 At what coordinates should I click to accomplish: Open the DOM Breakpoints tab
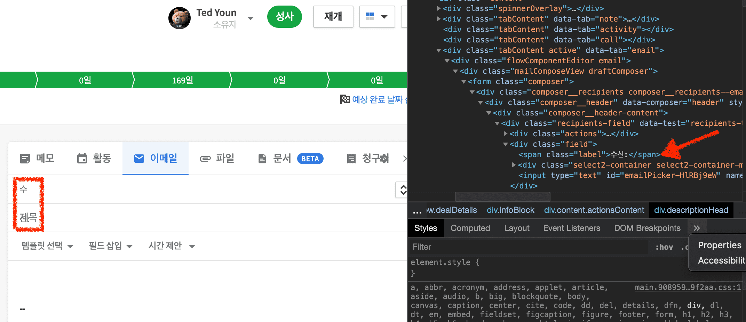coord(647,228)
